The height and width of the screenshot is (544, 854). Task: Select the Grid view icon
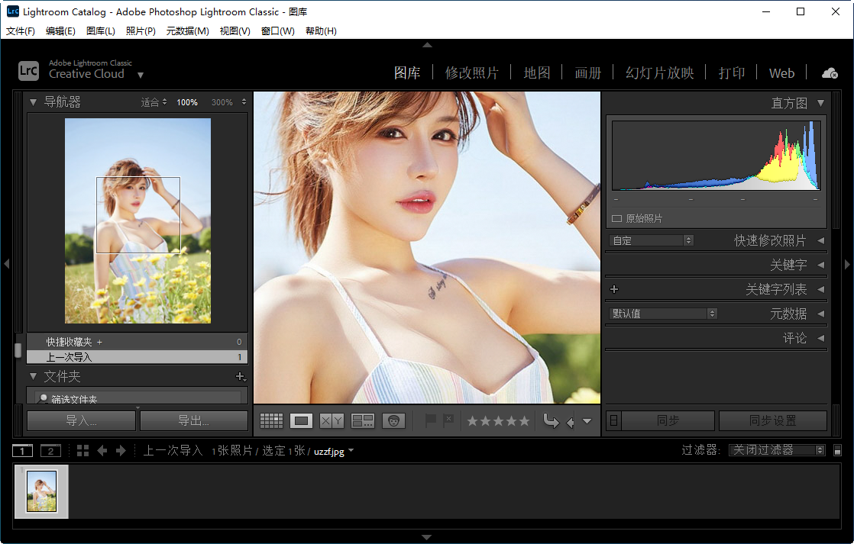point(273,420)
